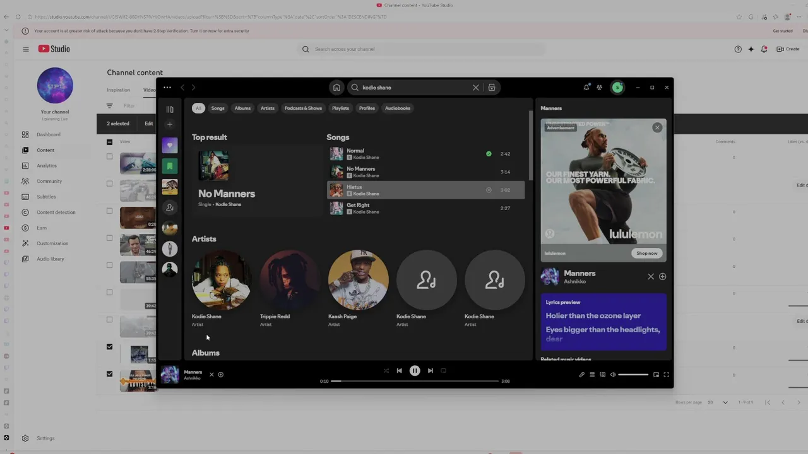The height and width of the screenshot is (454, 808).
Task: Seek on the song progress bar
Action: [x=415, y=381]
